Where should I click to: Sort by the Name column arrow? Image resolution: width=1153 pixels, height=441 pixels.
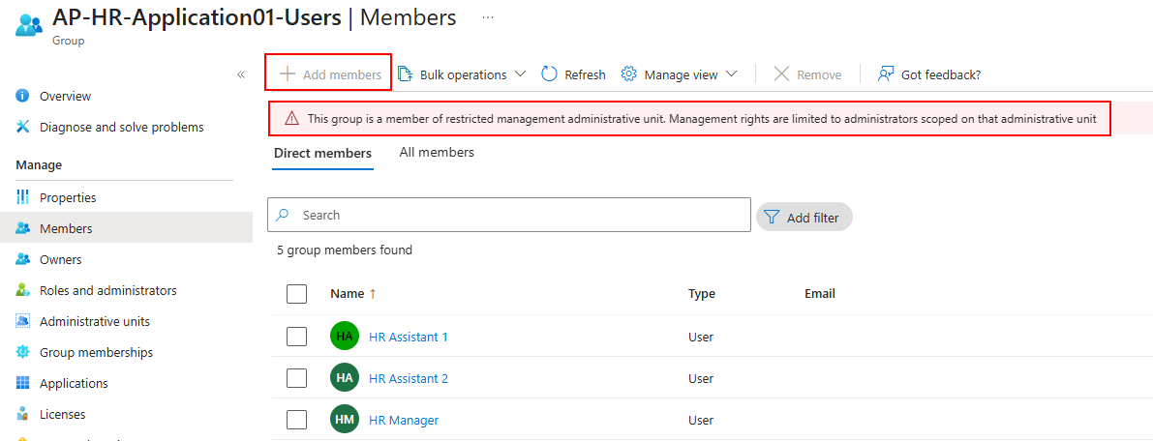coord(372,294)
